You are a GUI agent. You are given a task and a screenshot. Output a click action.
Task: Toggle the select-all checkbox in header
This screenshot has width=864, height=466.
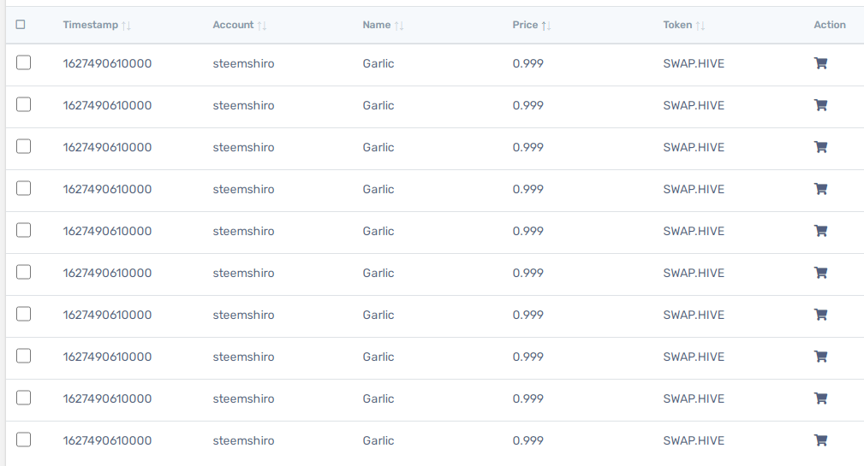coord(21,24)
